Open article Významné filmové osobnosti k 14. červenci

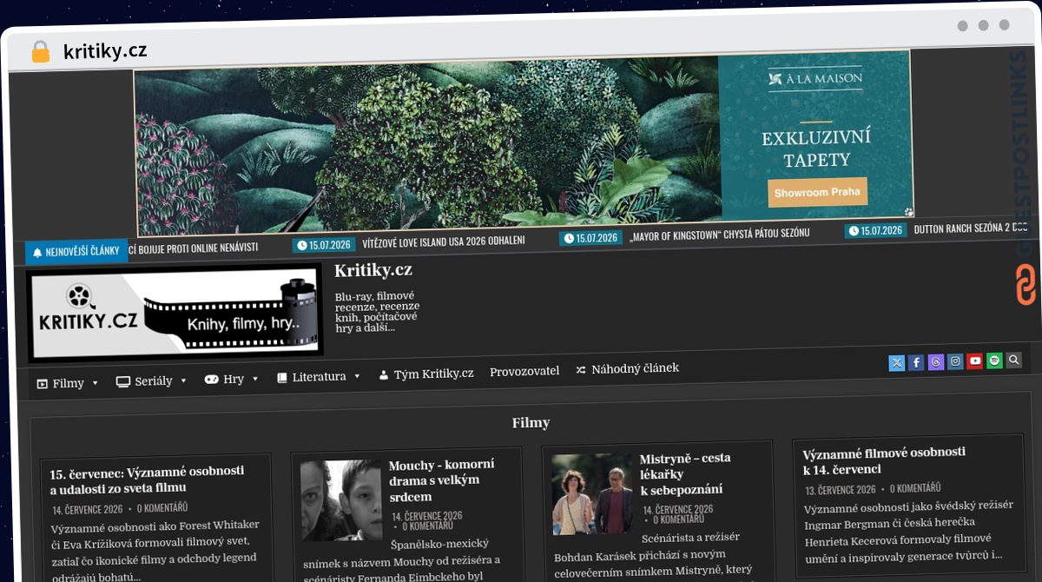[x=884, y=460]
